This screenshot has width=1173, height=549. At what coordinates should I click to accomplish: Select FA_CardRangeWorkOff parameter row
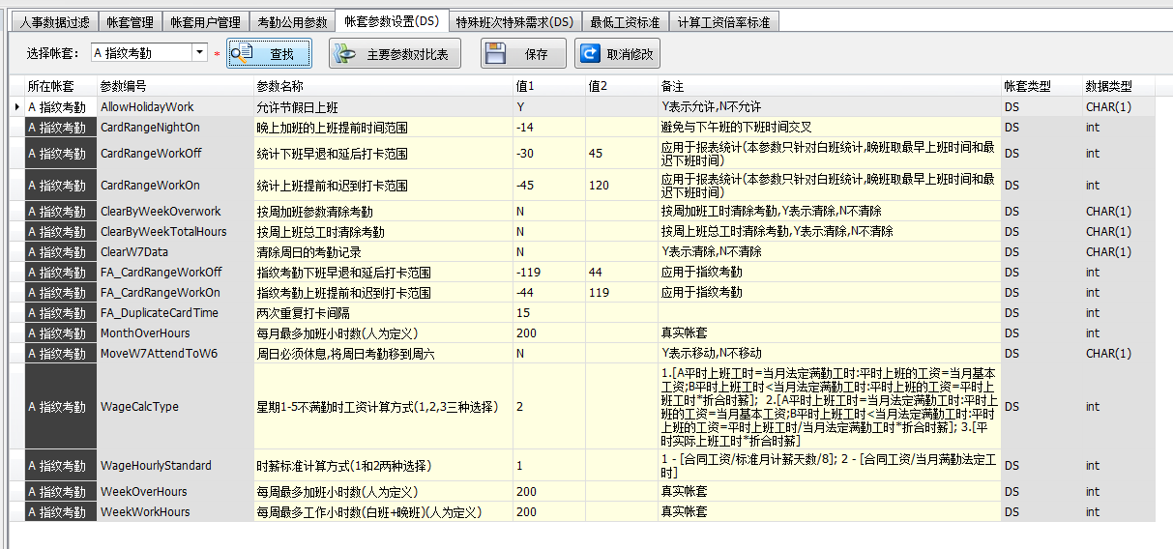click(175, 272)
